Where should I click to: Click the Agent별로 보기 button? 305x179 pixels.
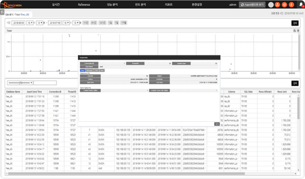(x=252, y=4)
